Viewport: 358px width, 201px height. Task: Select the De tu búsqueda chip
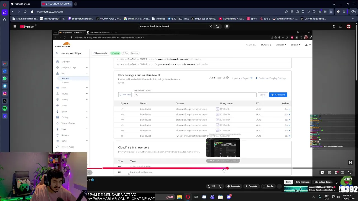coord(302,182)
